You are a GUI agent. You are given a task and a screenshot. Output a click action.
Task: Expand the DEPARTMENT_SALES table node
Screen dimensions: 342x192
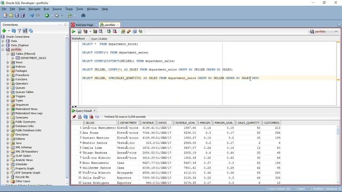(12, 58)
